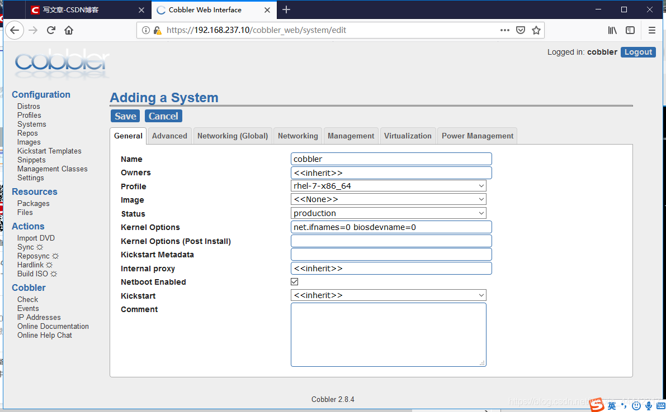Image resolution: width=666 pixels, height=412 pixels.
Task: Close the Cobbler Web Interface tab
Action: (267, 10)
